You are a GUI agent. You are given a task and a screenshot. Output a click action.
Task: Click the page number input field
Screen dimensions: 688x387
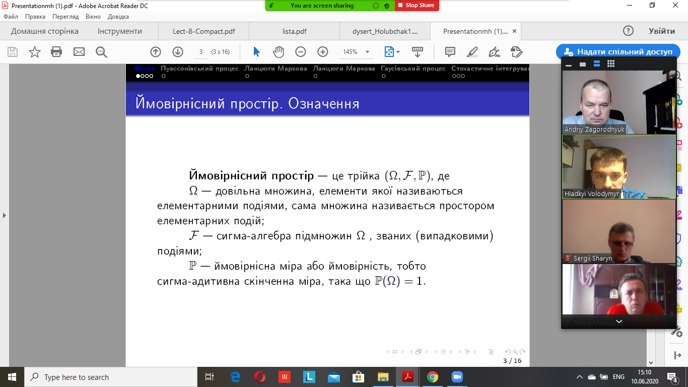point(201,52)
